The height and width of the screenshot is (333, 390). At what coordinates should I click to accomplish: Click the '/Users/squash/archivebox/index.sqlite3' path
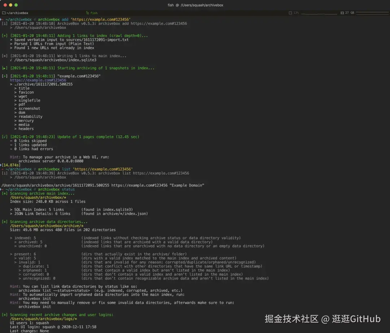(x=55, y=60)
